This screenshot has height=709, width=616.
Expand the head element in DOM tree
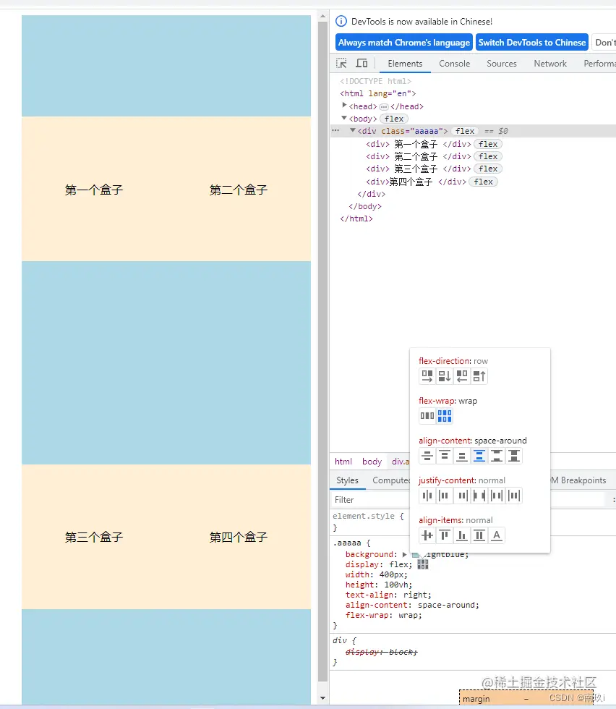point(344,106)
